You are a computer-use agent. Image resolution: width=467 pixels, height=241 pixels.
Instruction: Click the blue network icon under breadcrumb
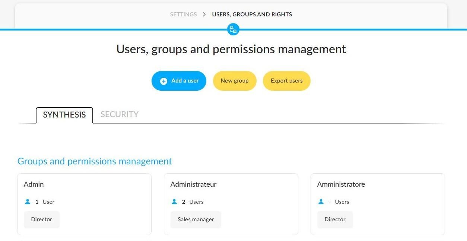click(x=233, y=29)
